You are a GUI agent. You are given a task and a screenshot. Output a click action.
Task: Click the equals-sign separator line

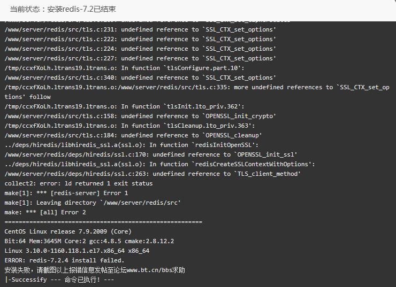(103, 222)
